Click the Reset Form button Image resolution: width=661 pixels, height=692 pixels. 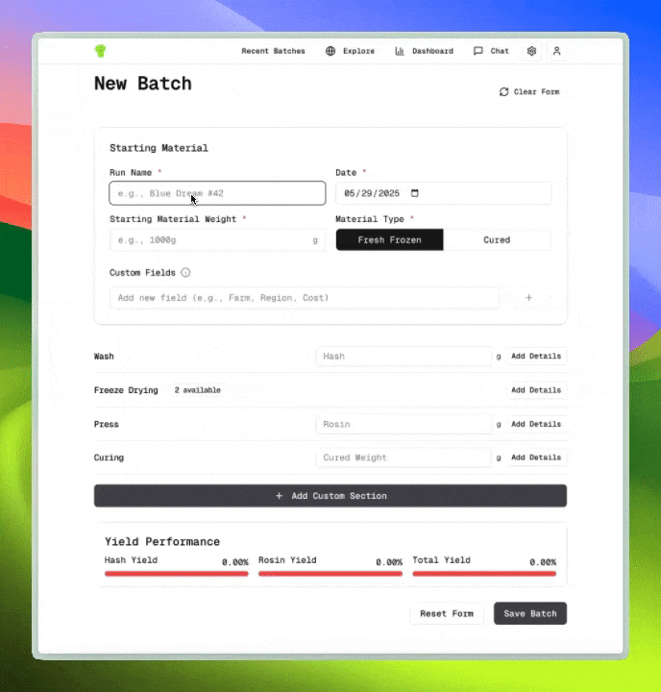[447, 613]
